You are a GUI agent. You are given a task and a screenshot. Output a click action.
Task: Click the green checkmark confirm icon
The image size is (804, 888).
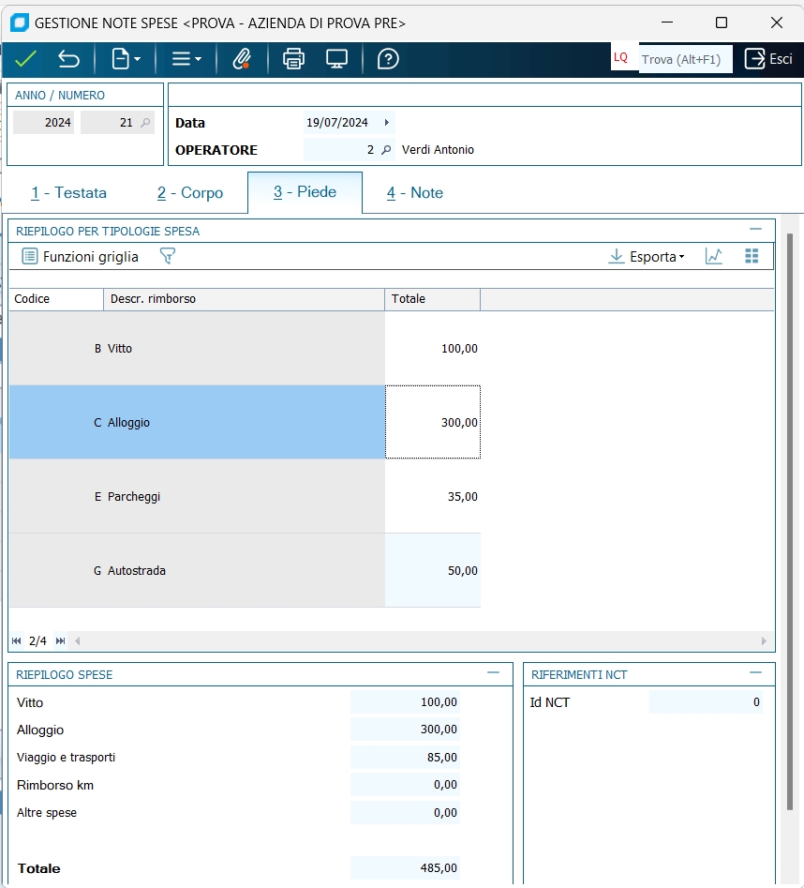25,59
